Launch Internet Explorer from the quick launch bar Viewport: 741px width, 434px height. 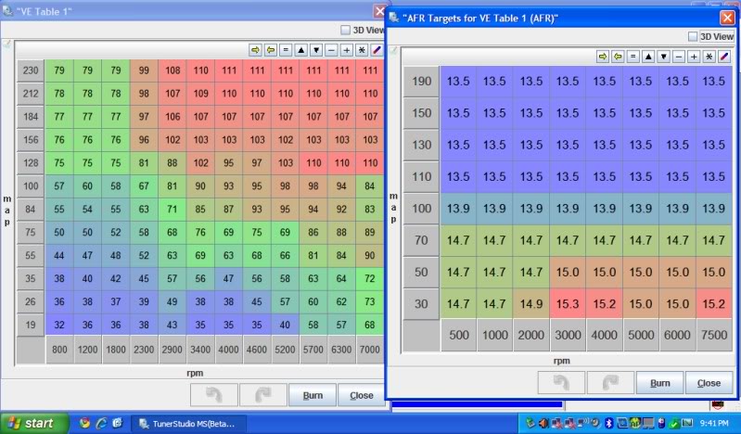click(x=101, y=423)
